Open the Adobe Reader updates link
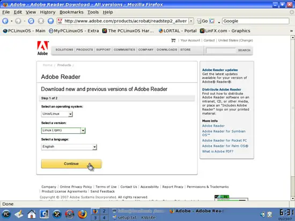This screenshot has width=295, height=221. pyautogui.click(x=220, y=70)
